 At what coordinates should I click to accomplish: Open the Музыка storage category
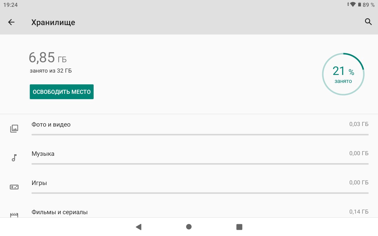[43, 154]
